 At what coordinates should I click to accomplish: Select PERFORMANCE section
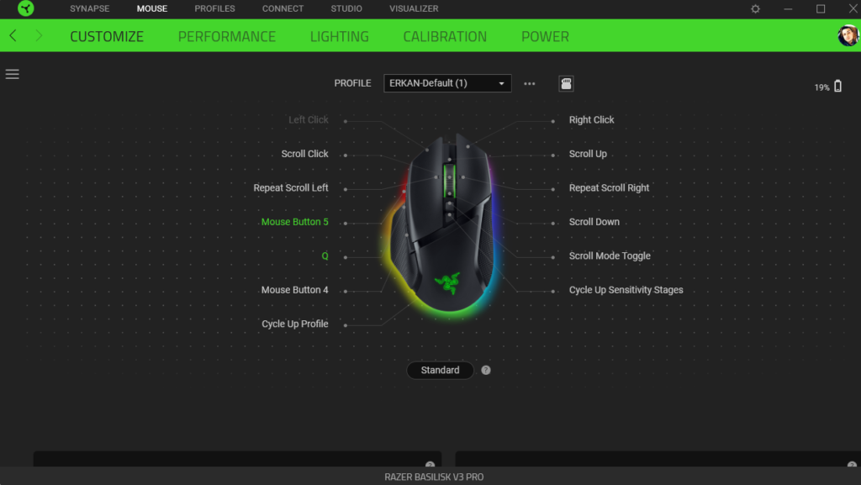point(227,36)
